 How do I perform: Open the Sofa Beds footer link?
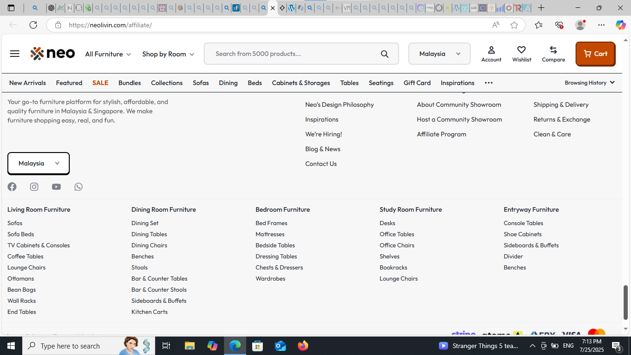pos(21,234)
